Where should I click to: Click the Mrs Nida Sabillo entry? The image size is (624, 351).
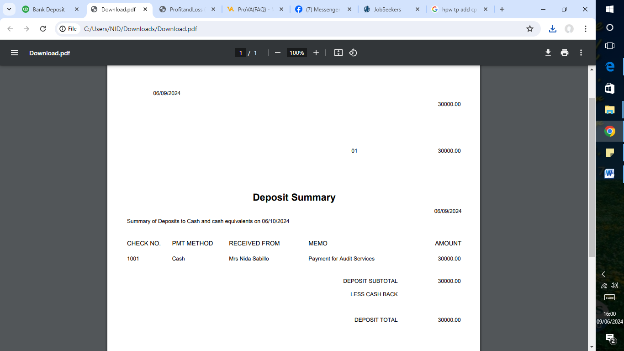[249, 259]
